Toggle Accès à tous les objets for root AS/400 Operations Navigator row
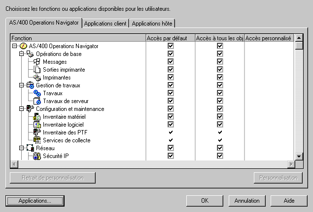 point(220,46)
